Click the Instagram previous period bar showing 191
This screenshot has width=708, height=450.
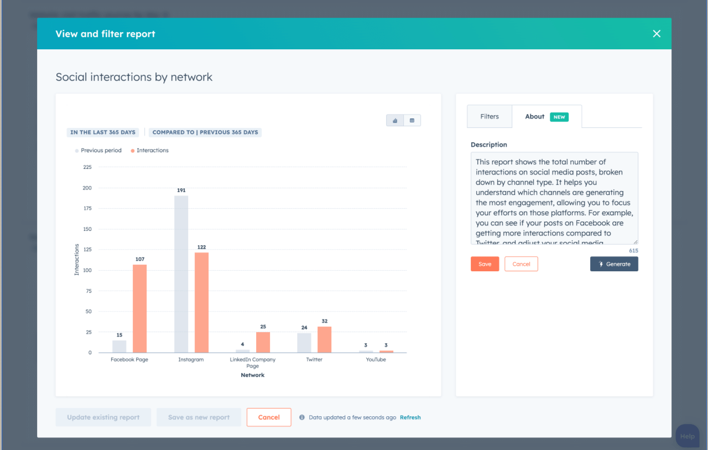point(181,274)
